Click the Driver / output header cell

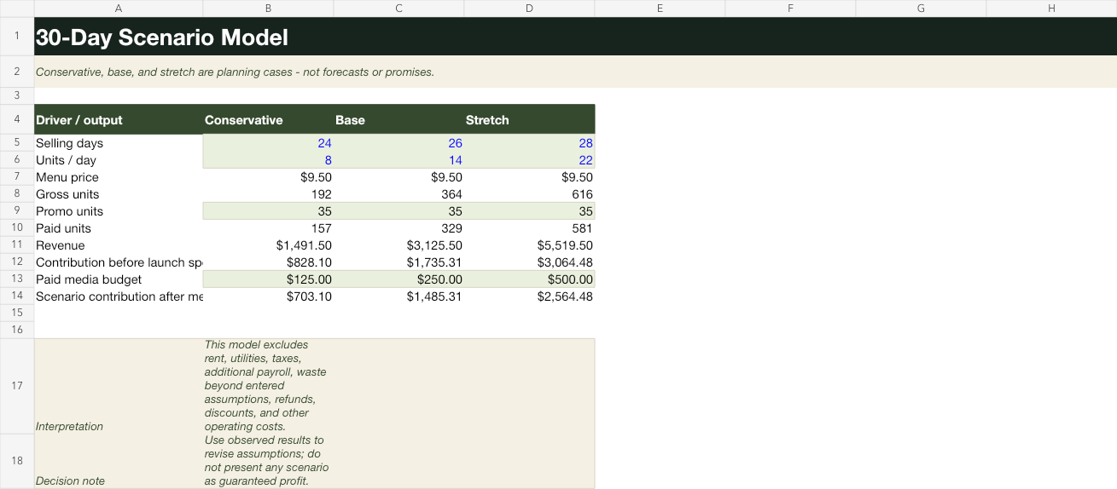point(119,119)
